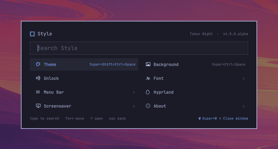The image size is (278, 149).
Task: Select the Unlock menu entry
Action: [x=84, y=78]
